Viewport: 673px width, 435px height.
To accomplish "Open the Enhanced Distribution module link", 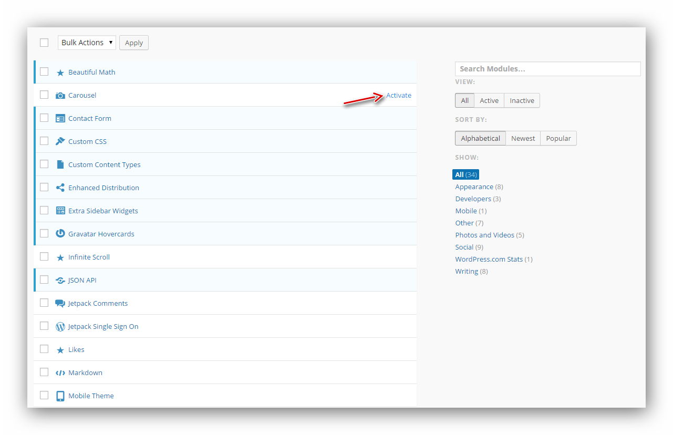I will [104, 188].
